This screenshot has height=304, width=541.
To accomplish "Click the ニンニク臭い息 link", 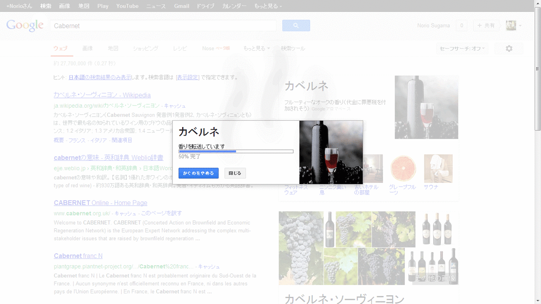I will coord(332,190).
